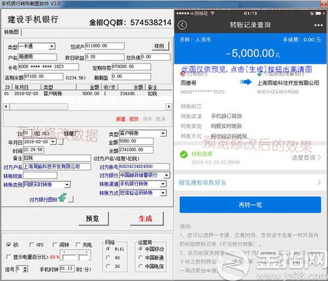The width and height of the screenshot is (328, 281).
Task: Click the 保存 link
Action: pos(147,119)
